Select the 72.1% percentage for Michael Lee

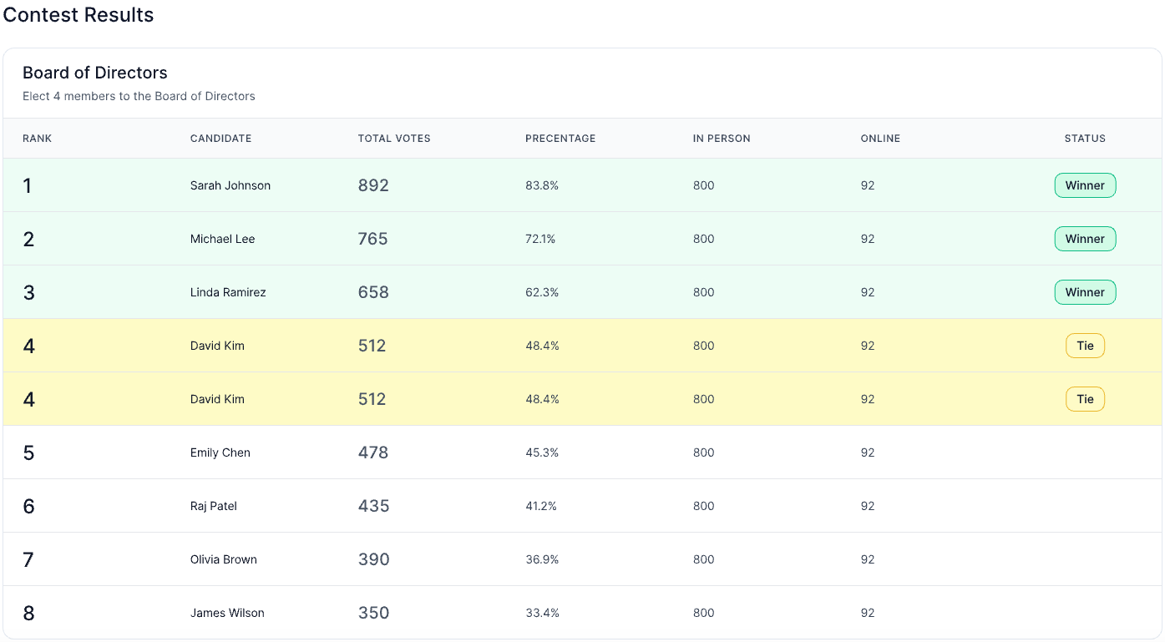click(540, 239)
